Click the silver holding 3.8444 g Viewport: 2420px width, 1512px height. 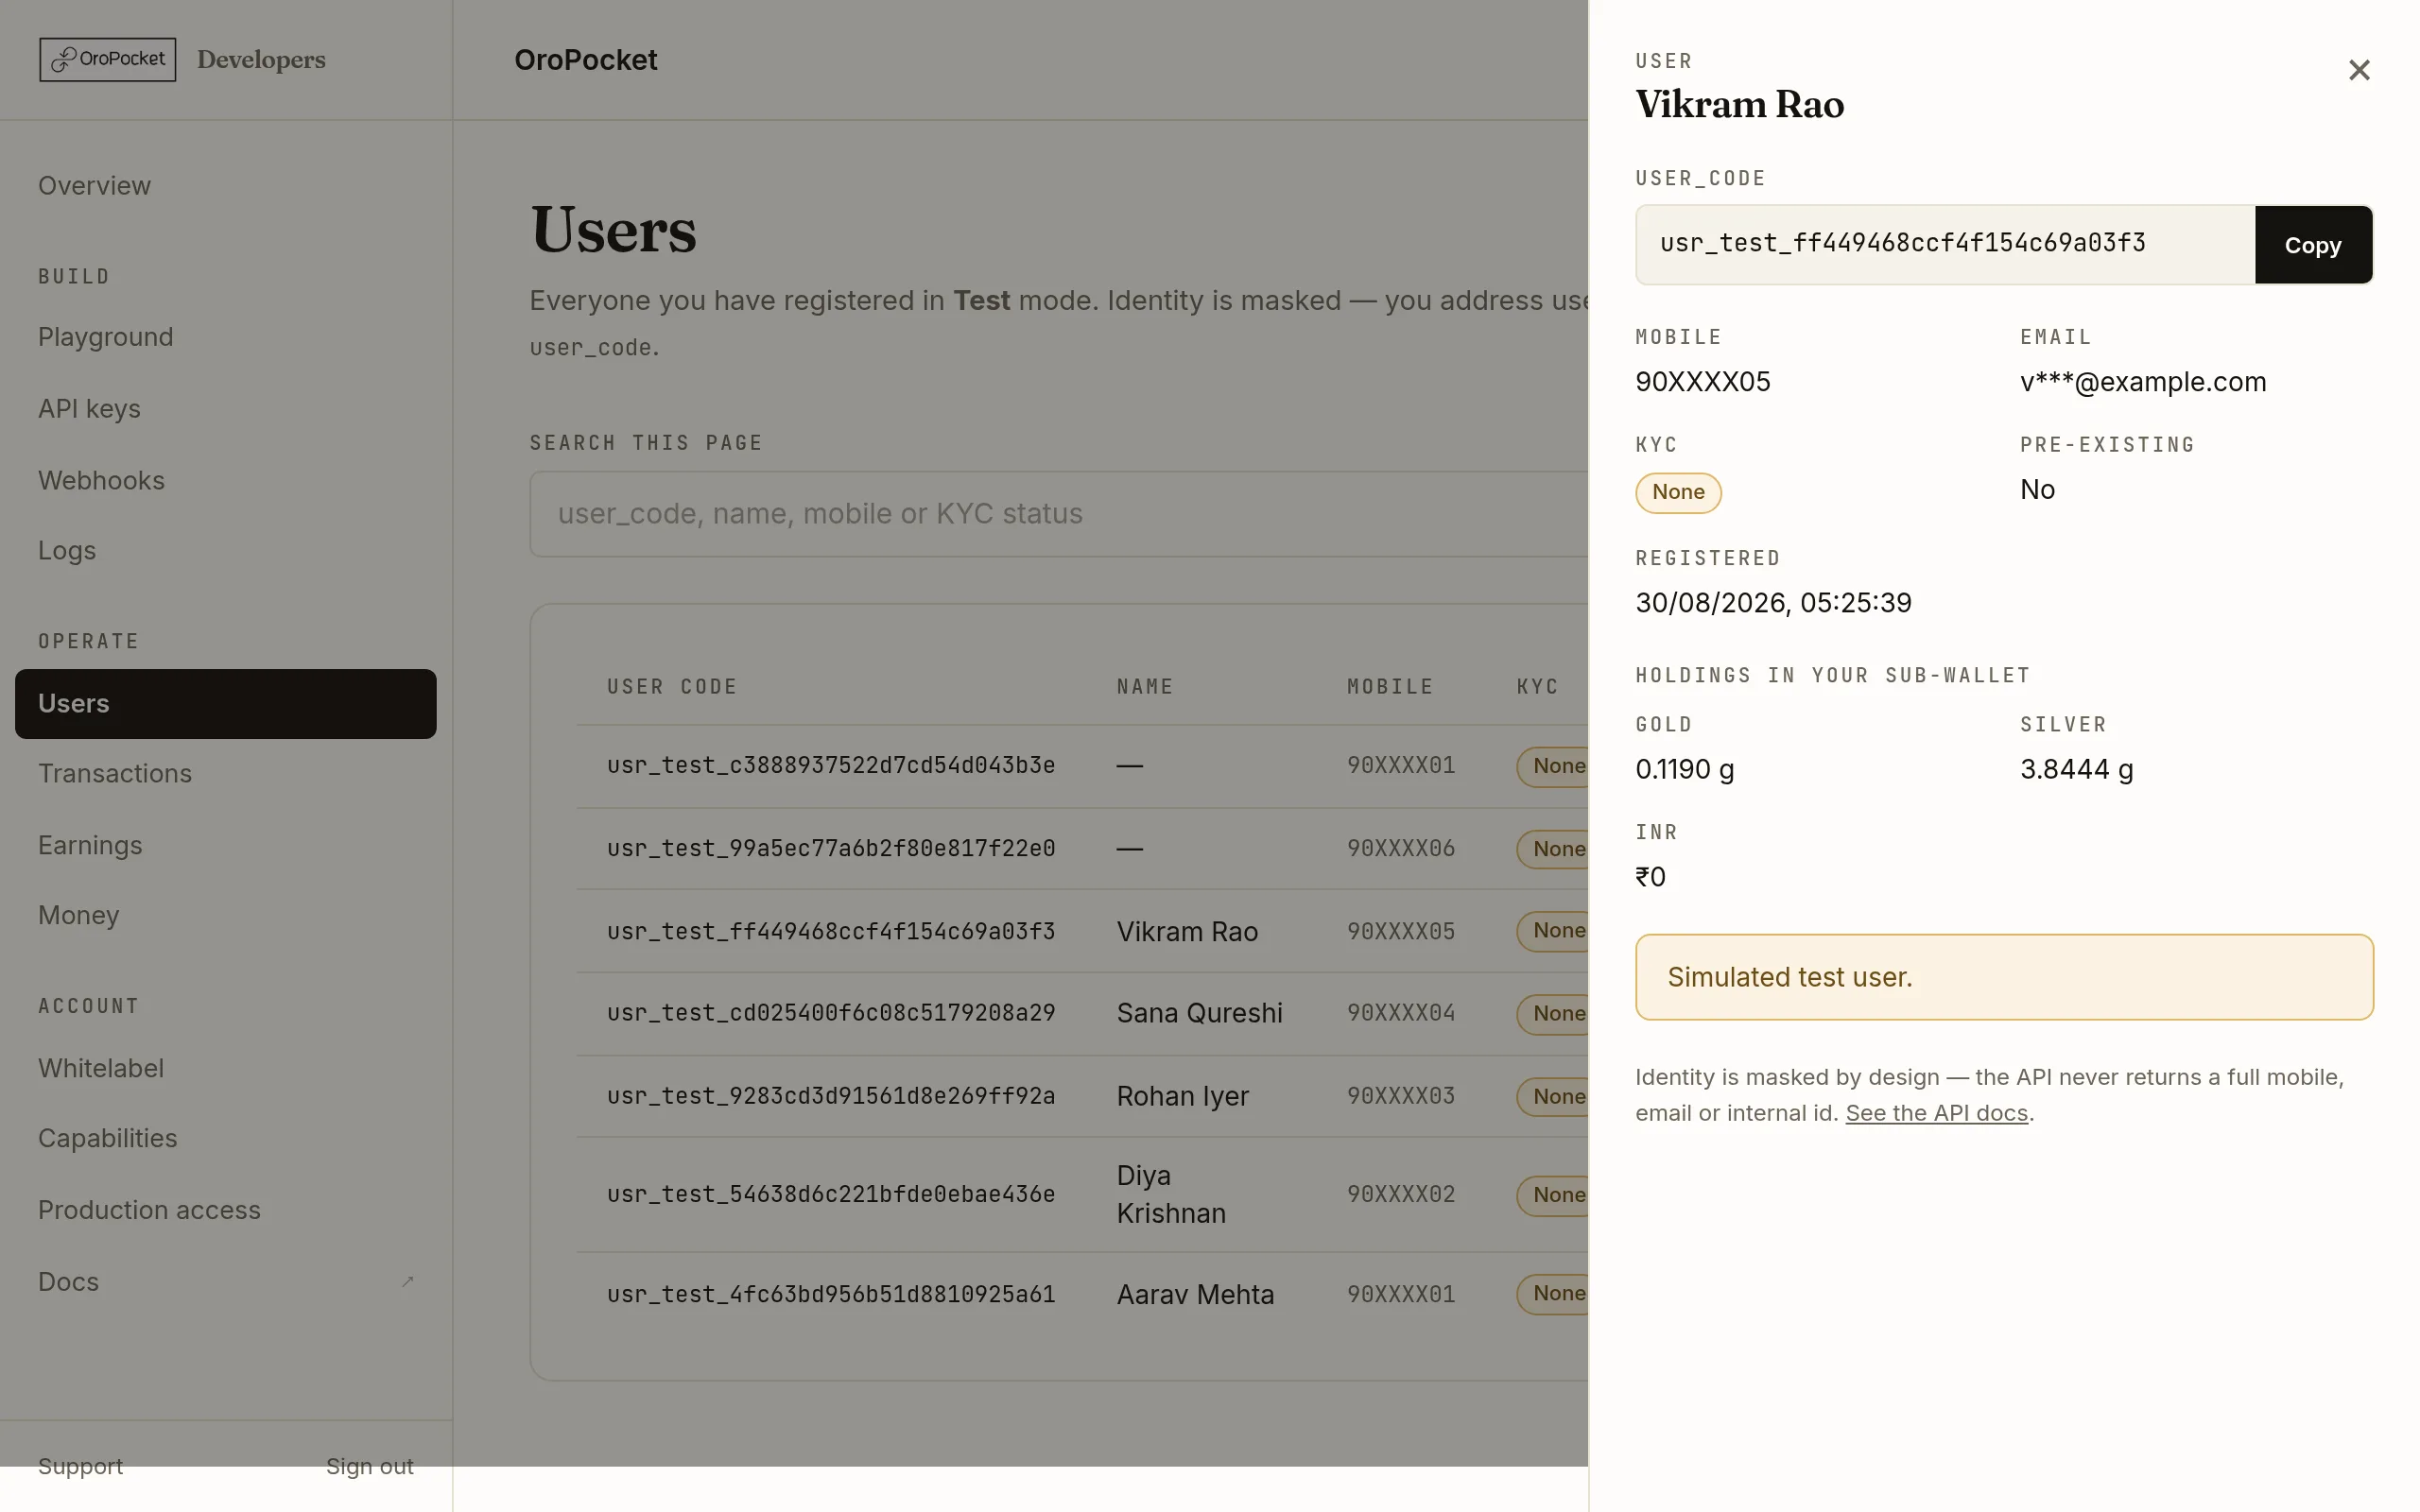pos(2076,770)
